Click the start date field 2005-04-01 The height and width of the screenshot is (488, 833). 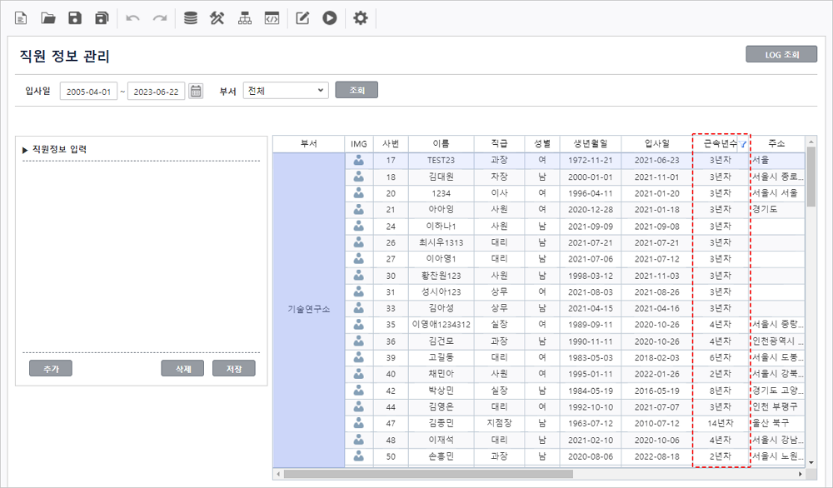click(x=88, y=91)
